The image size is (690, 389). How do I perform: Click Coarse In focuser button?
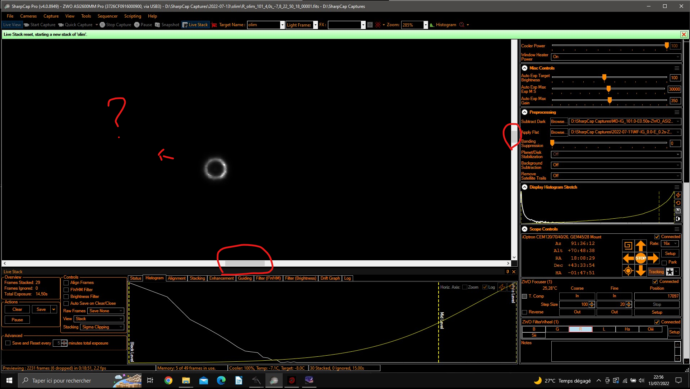[577, 296]
